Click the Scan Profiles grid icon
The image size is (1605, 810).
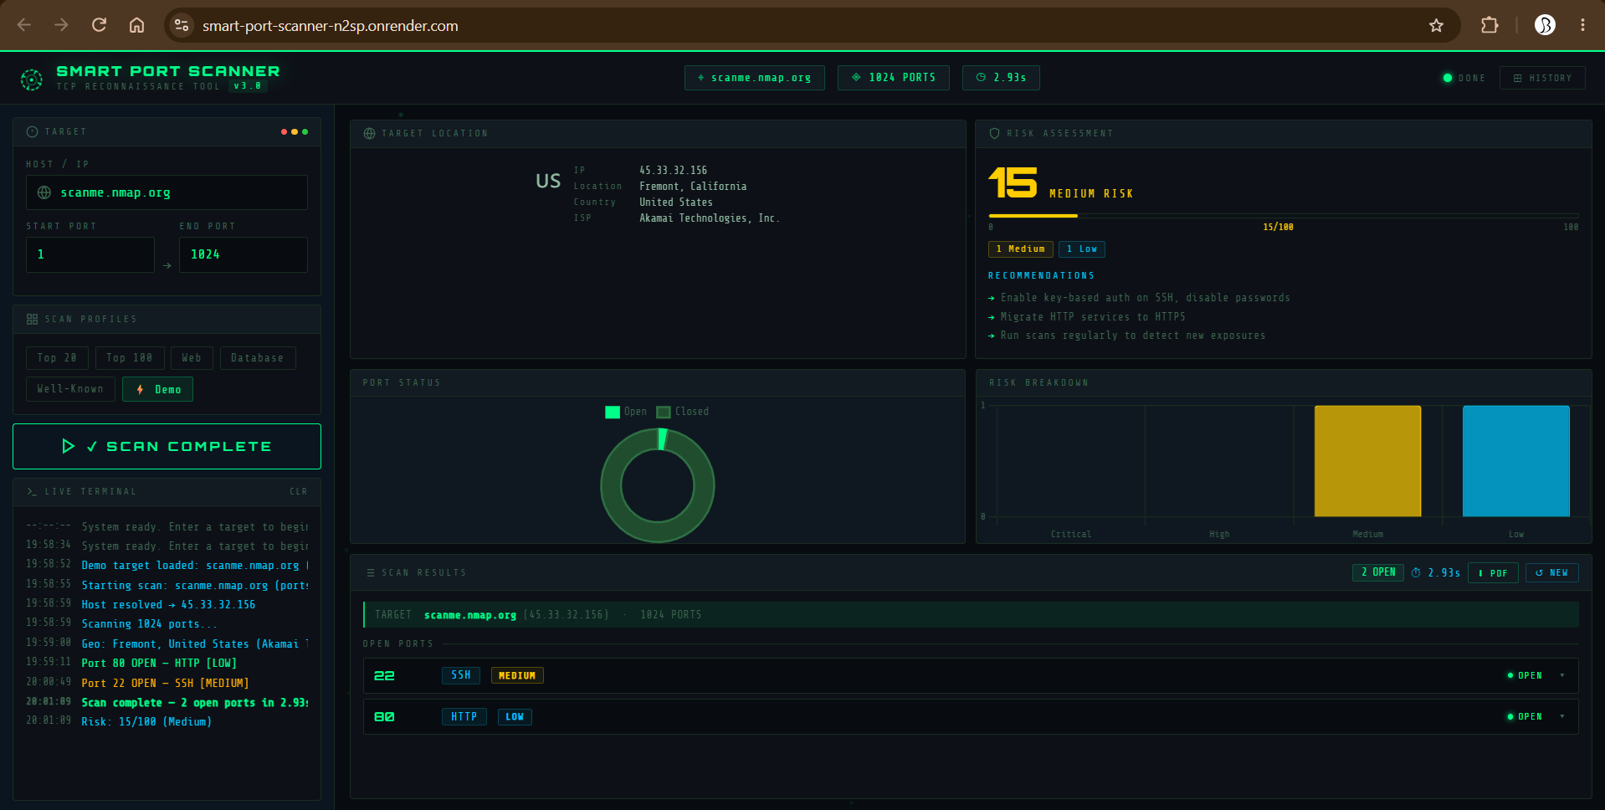(x=32, y=319)
